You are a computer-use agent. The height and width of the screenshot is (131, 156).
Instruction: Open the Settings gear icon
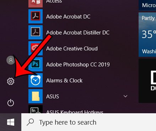pos(11,81)
